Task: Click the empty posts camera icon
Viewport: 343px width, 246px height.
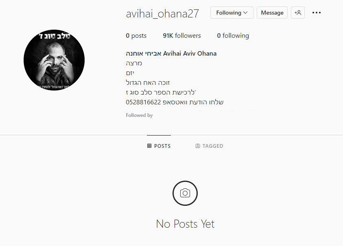Action: pyautogui.click(x=185, y=193)
